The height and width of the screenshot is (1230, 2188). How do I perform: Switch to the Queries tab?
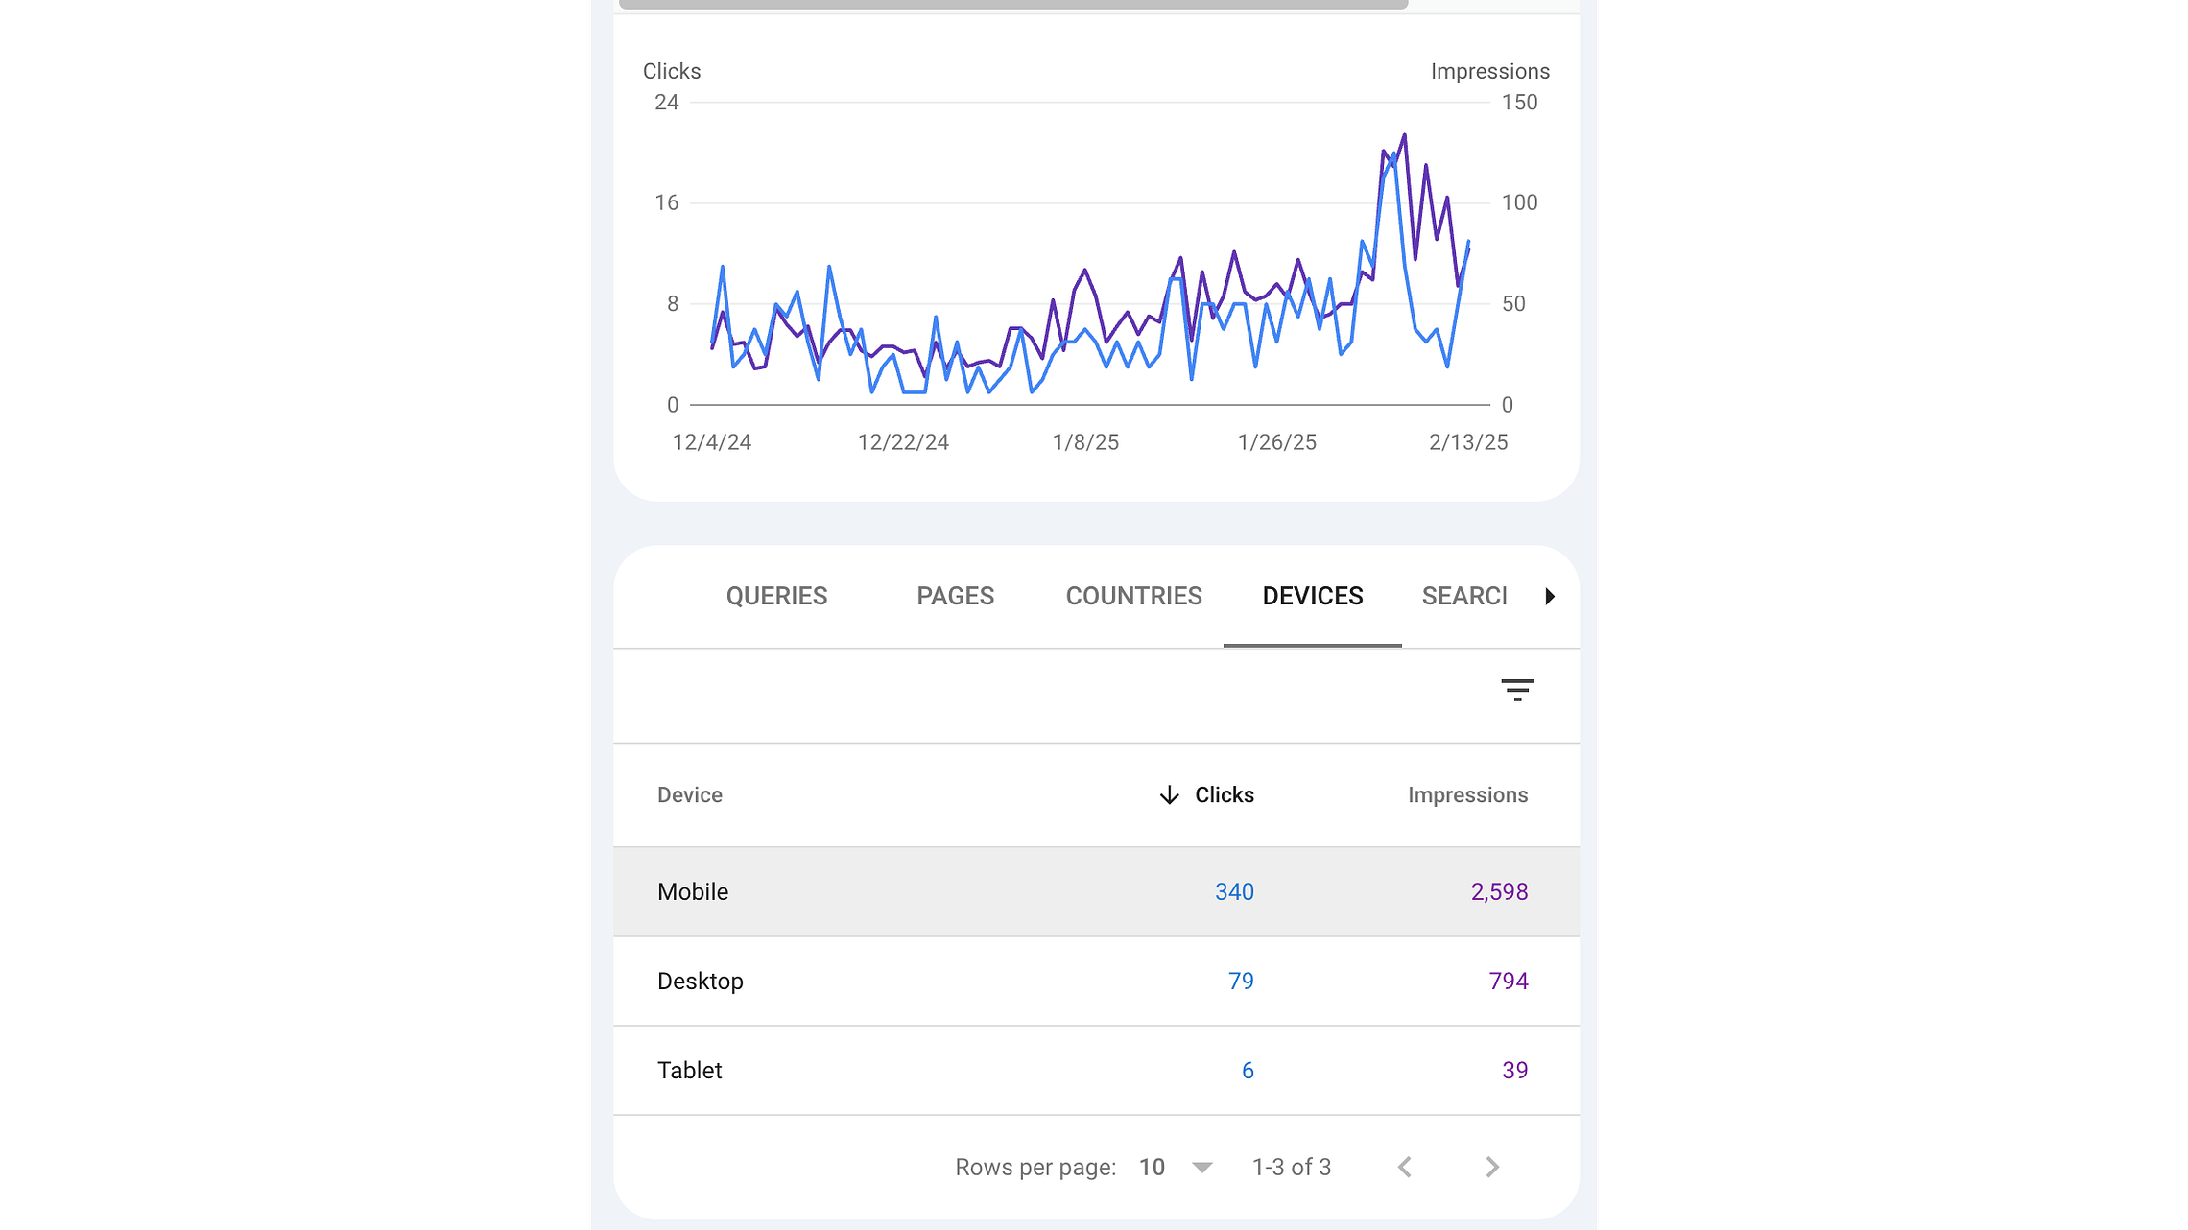[x=776, y=596]
